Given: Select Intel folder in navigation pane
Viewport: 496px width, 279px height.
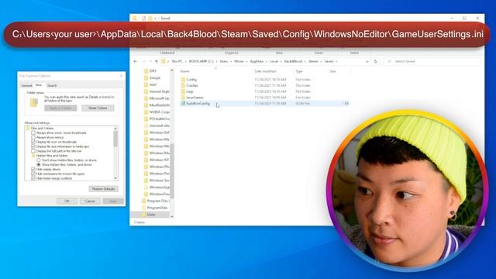Looking at the screenshot, I should 153,84.
